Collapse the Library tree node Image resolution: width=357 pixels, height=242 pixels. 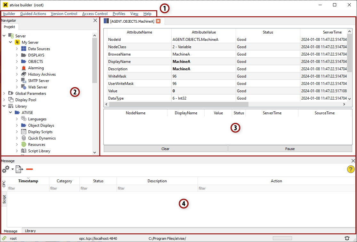pos(4,106)
